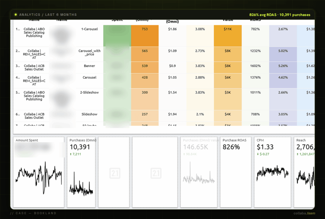Click the CPM down arrow showing $-0.27
Viewport: 325px width, 219px height.
[x=258, y=154]
